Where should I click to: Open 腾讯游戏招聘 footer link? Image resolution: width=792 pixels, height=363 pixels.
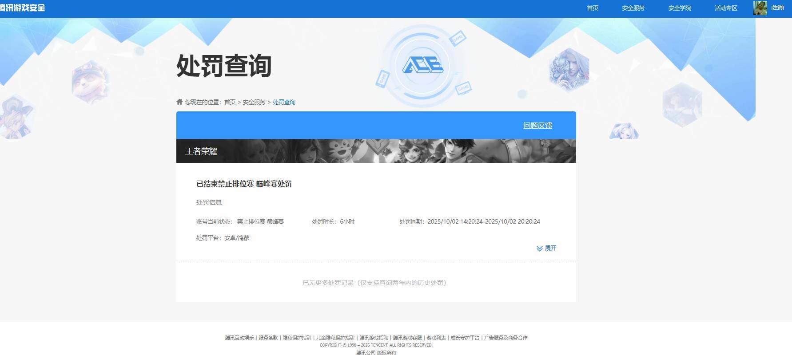coord(374,338)
